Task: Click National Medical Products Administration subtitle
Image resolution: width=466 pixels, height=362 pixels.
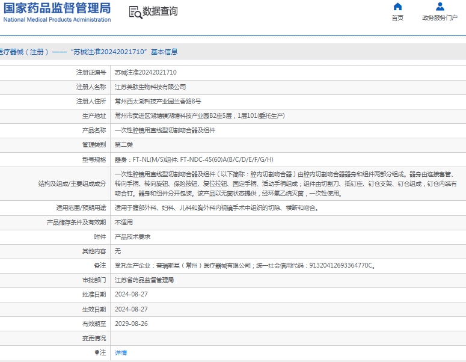Action: click(57, 20)
